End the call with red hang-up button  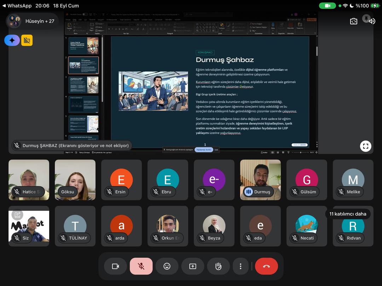[266, 266]
